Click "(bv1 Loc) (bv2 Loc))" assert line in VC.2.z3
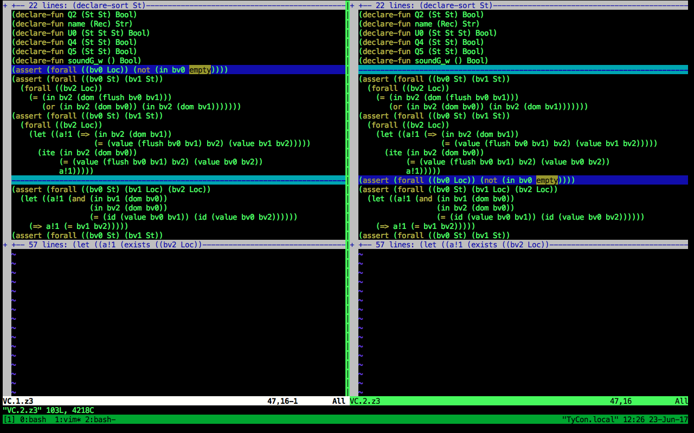This screenshot has width=694, height=433. 458,189
